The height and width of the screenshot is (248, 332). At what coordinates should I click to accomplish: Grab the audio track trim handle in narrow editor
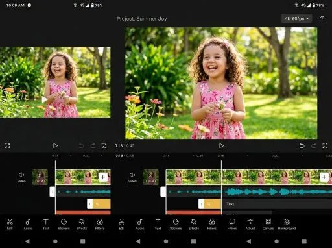(x=53, y=192)
